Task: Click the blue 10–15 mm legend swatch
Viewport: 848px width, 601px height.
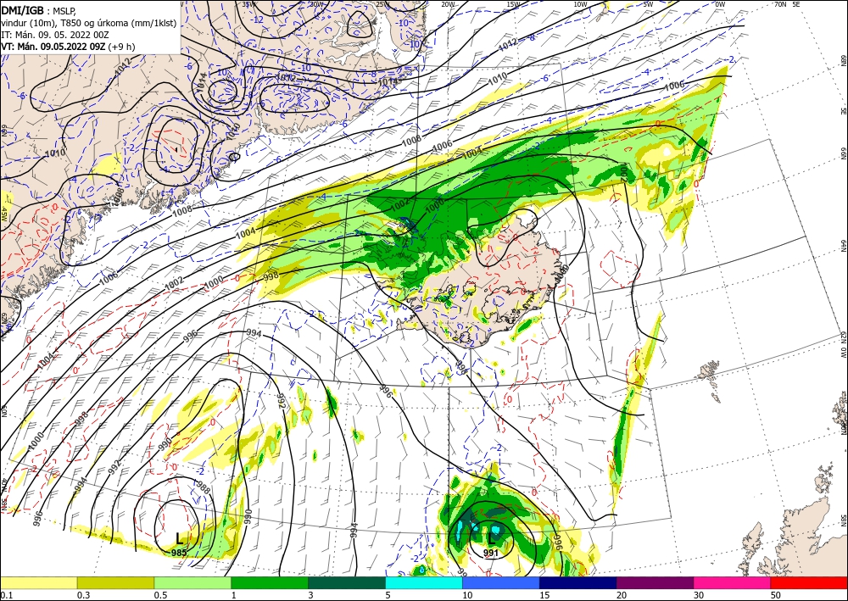Action: [x=501, y=583]
